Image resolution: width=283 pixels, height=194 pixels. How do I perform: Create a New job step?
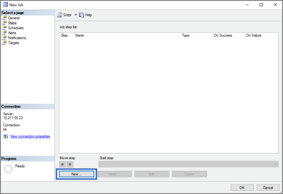pyautogui.click(x=76, y=174)
